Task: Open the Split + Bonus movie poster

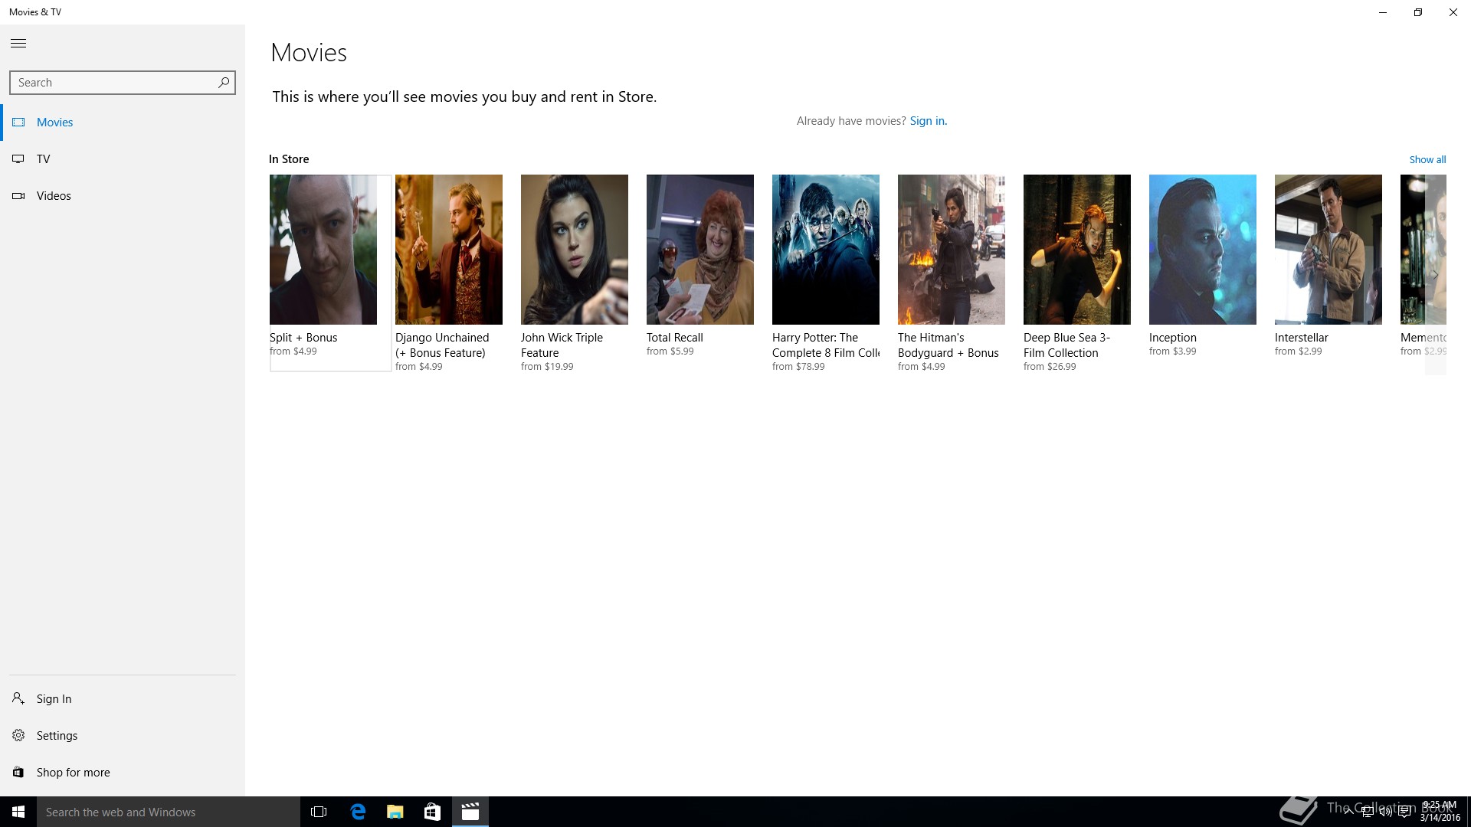Action: click(x=323, y=250)
